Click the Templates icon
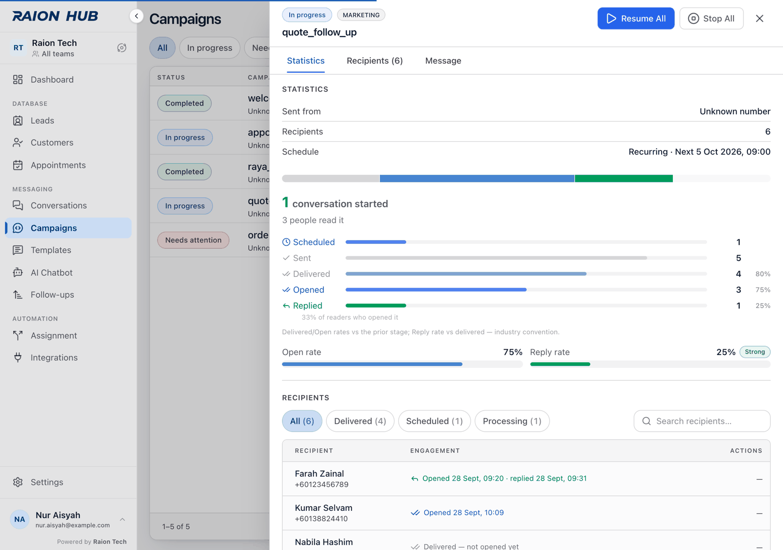Image resolution: width=783 pixels, height=550 pixels. tap(18, 250)
